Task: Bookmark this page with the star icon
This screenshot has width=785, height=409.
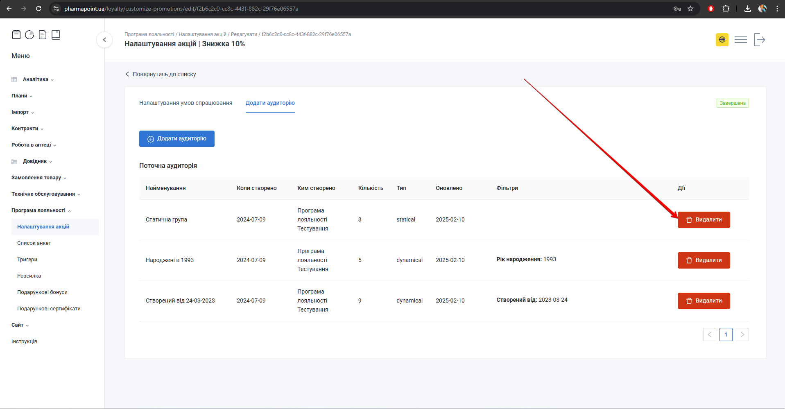Action: (x=690, y=9)
